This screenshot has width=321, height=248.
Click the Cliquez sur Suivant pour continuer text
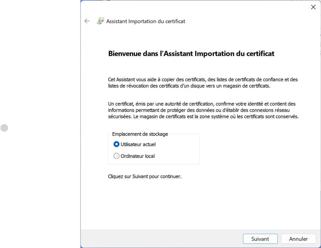(145, 176)
